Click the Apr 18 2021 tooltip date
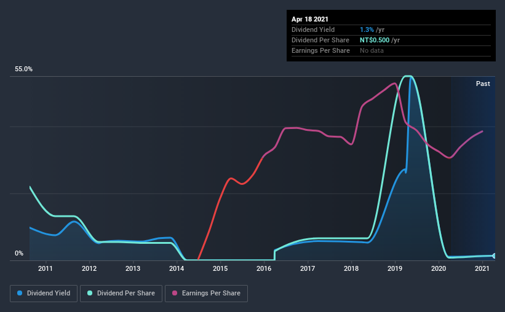 (x=310, y=19)
